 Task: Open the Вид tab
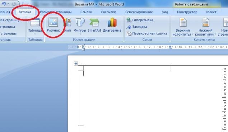click(165, 12)
